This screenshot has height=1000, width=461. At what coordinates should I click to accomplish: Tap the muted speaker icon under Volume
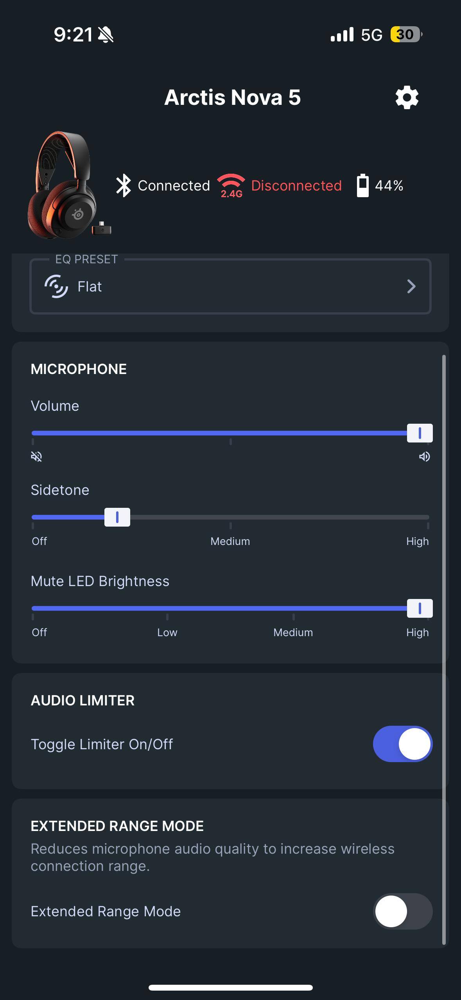36,457
